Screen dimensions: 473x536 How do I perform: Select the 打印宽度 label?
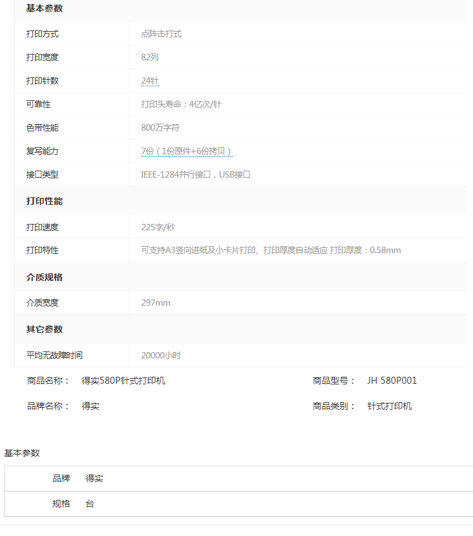pos(43,57)
